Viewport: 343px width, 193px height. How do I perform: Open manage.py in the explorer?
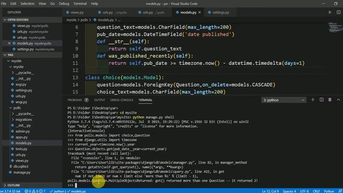click(x=22, y=173)
